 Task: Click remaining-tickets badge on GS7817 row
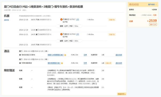tap(112, 20)
